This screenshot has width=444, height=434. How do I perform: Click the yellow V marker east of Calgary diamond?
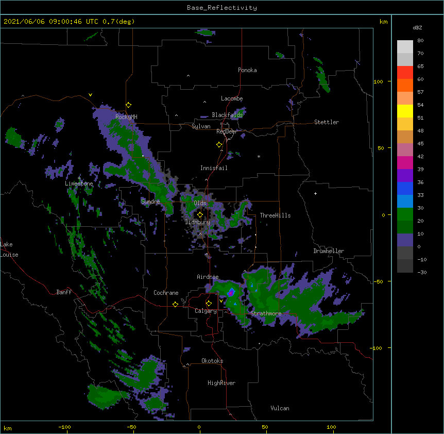[x=221, y=301]
